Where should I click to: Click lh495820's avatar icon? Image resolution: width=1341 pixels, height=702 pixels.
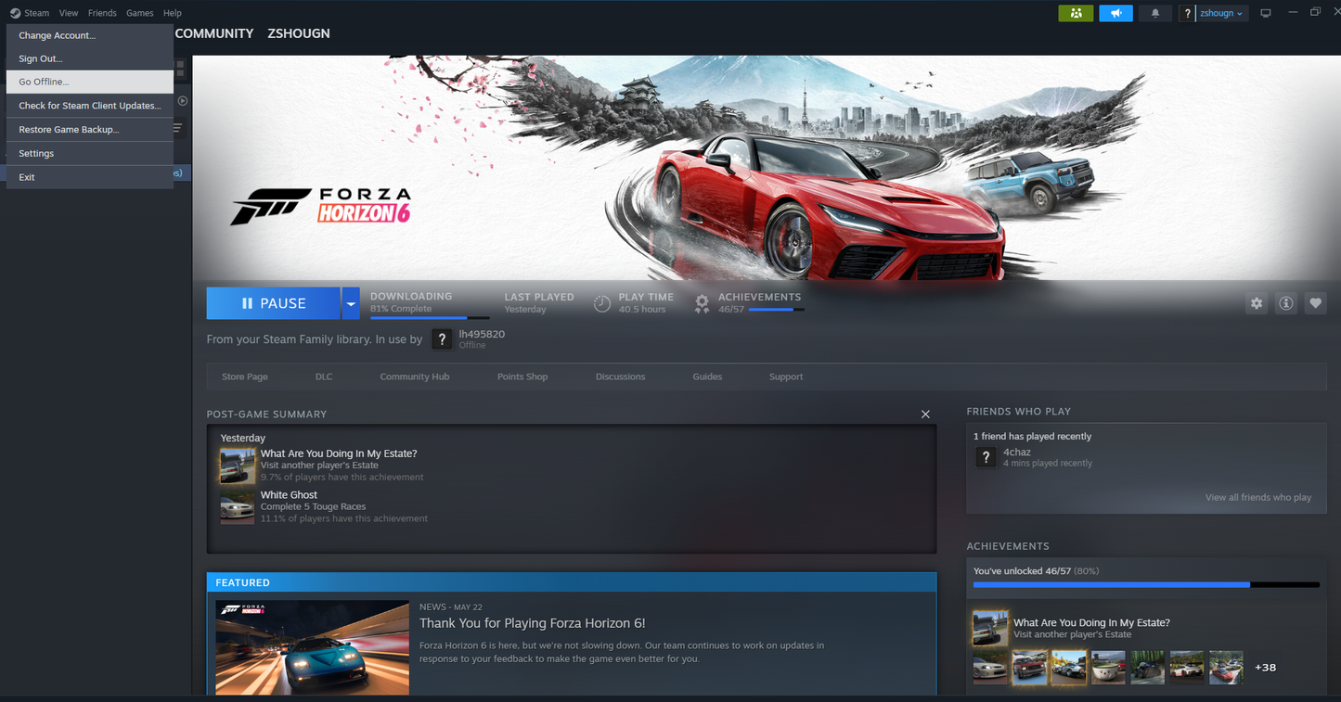(442, 339)
